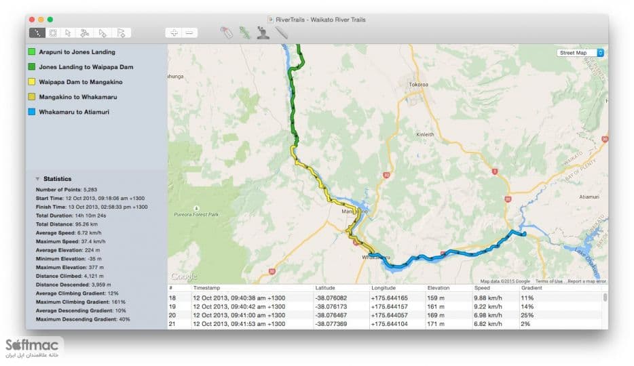The height and width of the screenshot is (366, 634).
Task: Click the Elevation column header
Action: point(439,287)
